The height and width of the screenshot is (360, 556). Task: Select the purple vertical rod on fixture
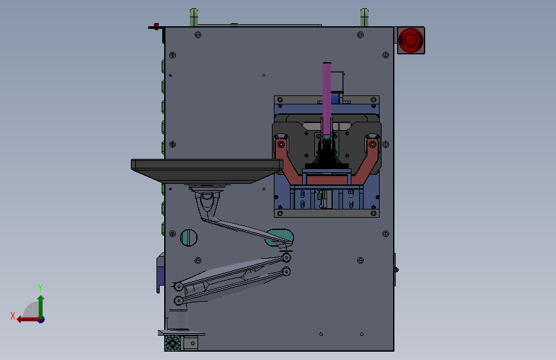326,99
